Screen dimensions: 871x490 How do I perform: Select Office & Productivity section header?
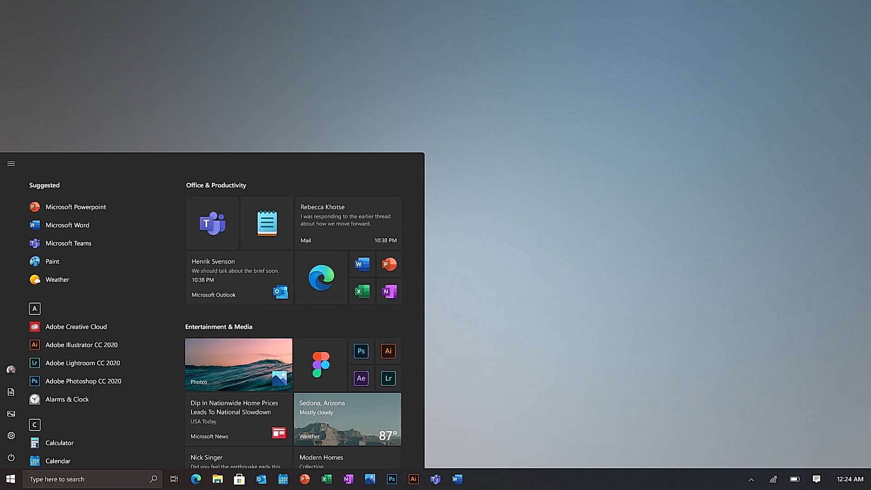click(215, 185)
